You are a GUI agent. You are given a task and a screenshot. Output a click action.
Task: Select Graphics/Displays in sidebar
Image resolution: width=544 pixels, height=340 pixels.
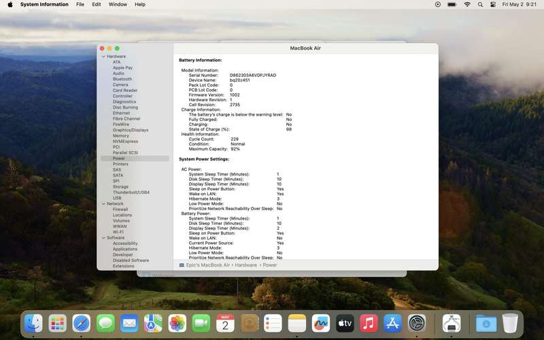point(131,130)
